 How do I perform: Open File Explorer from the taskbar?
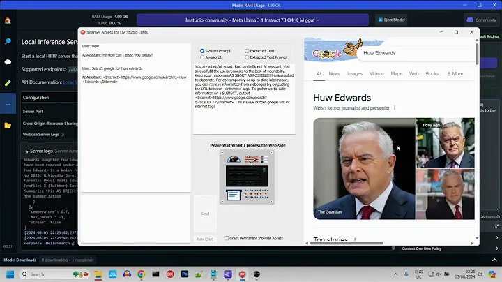pos(98,274)
